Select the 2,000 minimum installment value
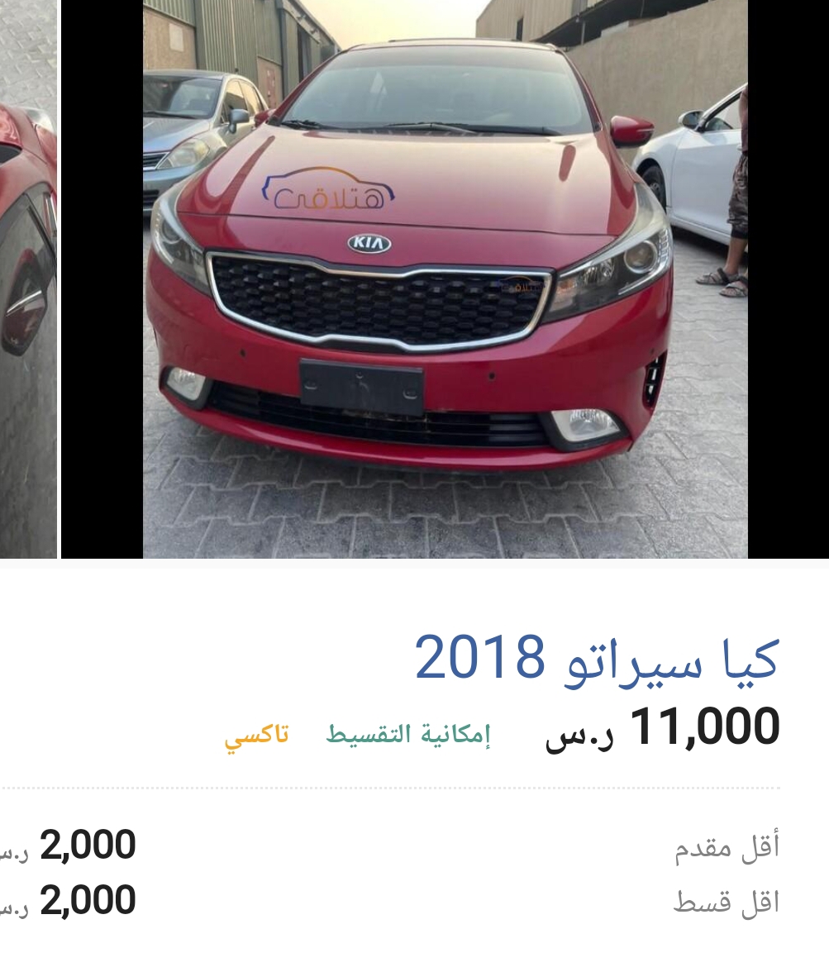The width and height of the screenshot is (829, 967). 88,900
